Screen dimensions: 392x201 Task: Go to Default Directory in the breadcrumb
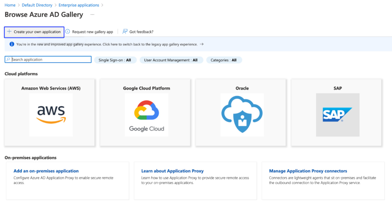[x=37, y=5]
